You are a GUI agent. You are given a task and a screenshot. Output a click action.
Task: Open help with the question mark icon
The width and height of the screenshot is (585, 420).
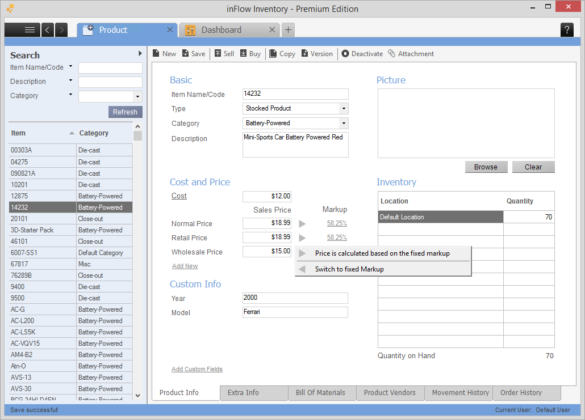click(x=567, y=30)
